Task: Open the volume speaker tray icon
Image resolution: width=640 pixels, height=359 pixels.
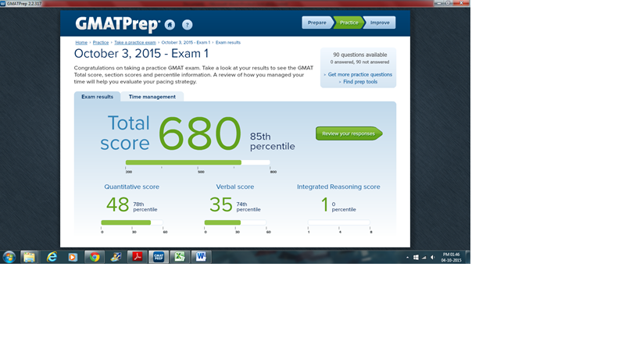Action: tap(433, 258)
